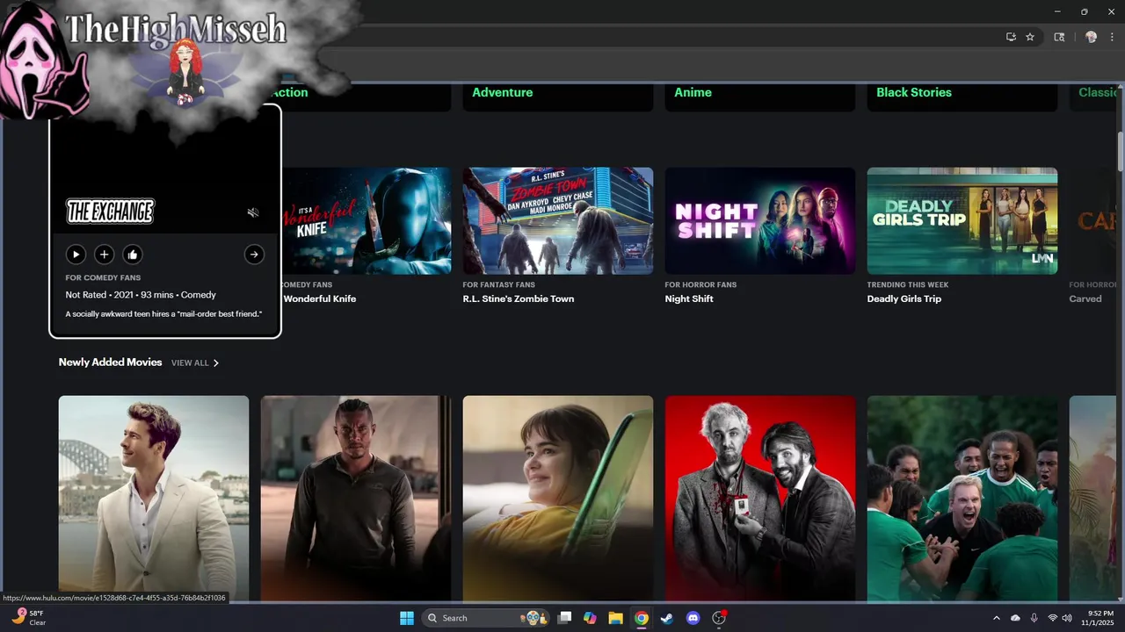Open red poster with two suited men
Viewport: 1125px width, 632px height.
[x=760, y=498]
